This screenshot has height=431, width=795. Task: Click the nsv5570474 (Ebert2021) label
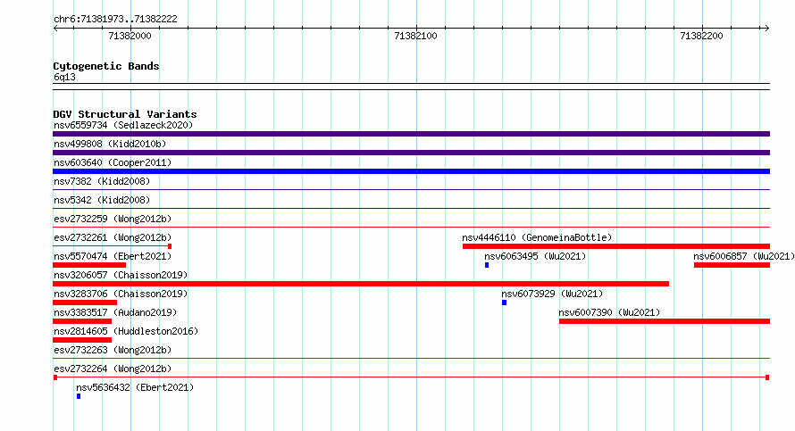pyautogui.click(x=113, y=256)
